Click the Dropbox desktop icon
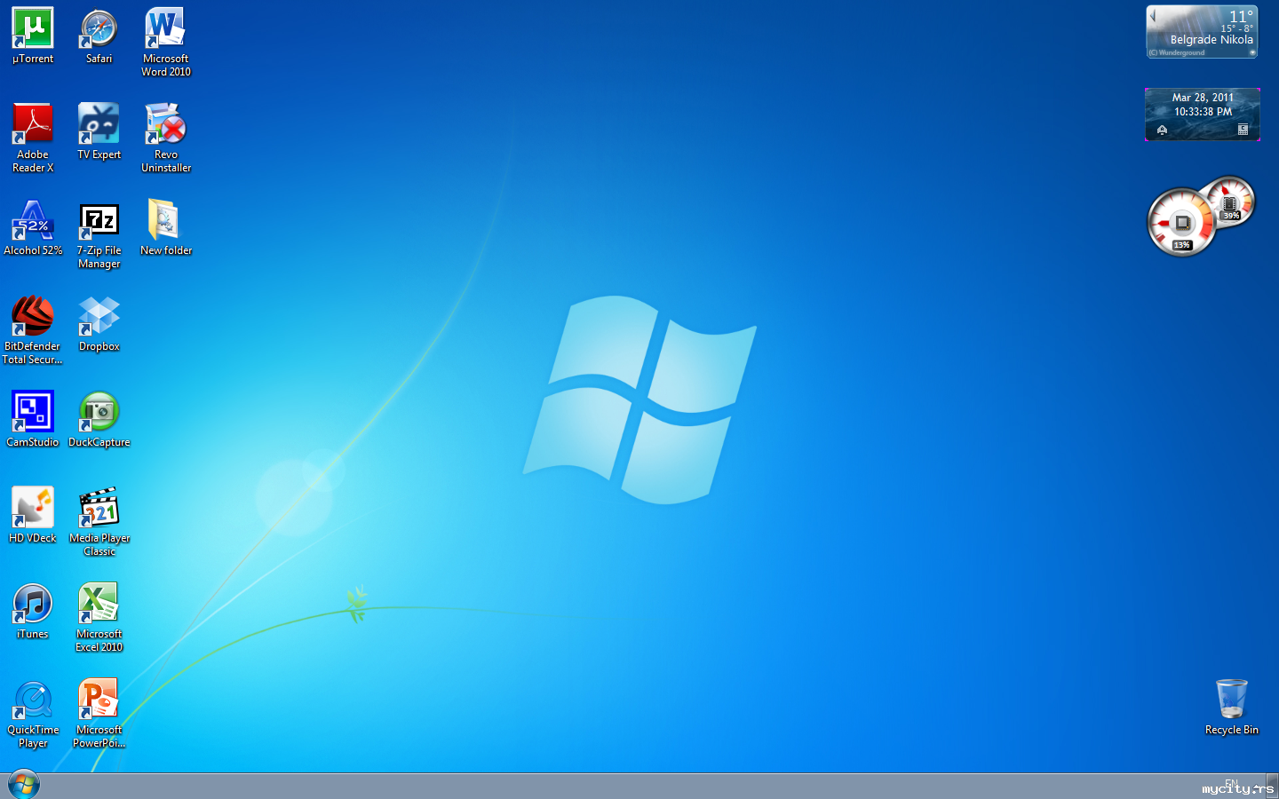 (99, 323)
